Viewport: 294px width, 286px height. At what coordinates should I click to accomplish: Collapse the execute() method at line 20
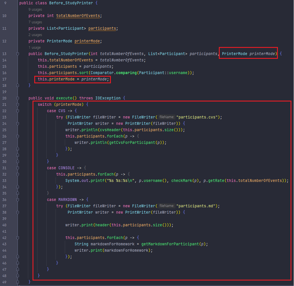point(18,98)
